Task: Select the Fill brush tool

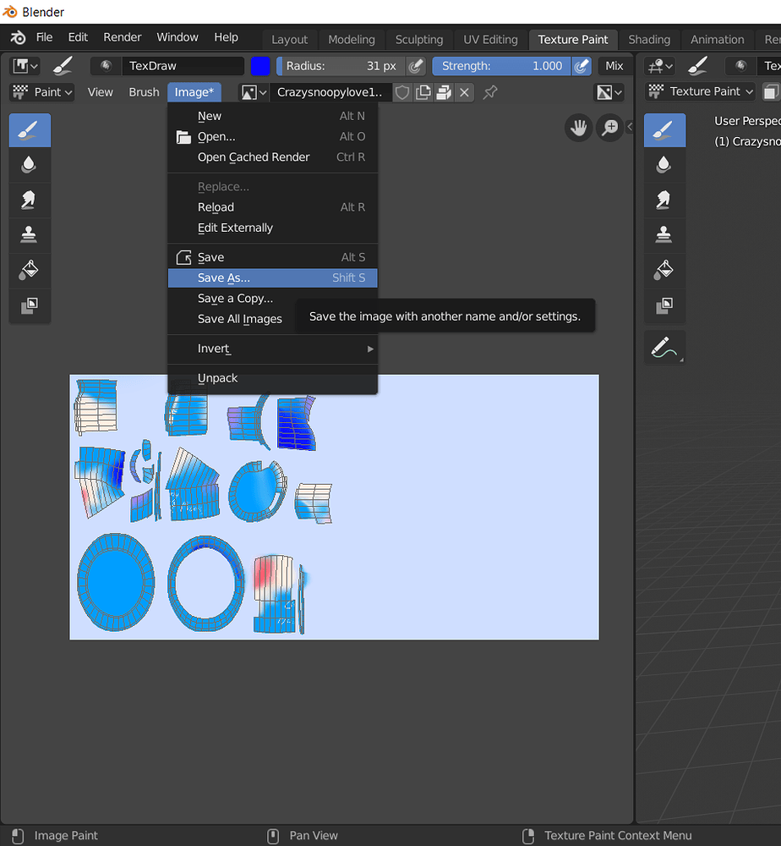Action: click(x=30, y=270)
